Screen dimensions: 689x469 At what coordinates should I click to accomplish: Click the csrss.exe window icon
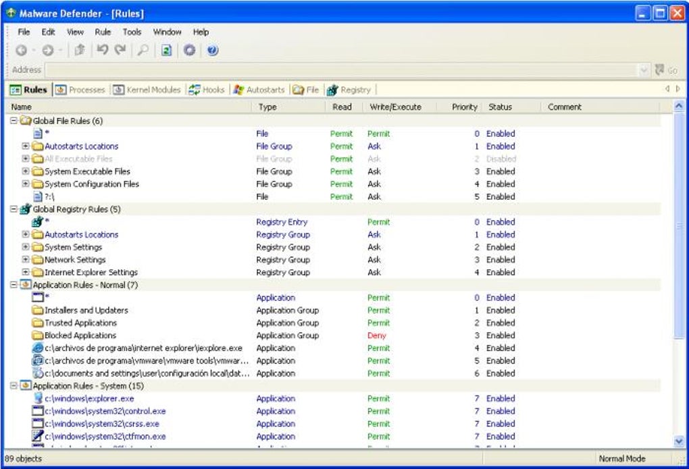click(38, 424)
